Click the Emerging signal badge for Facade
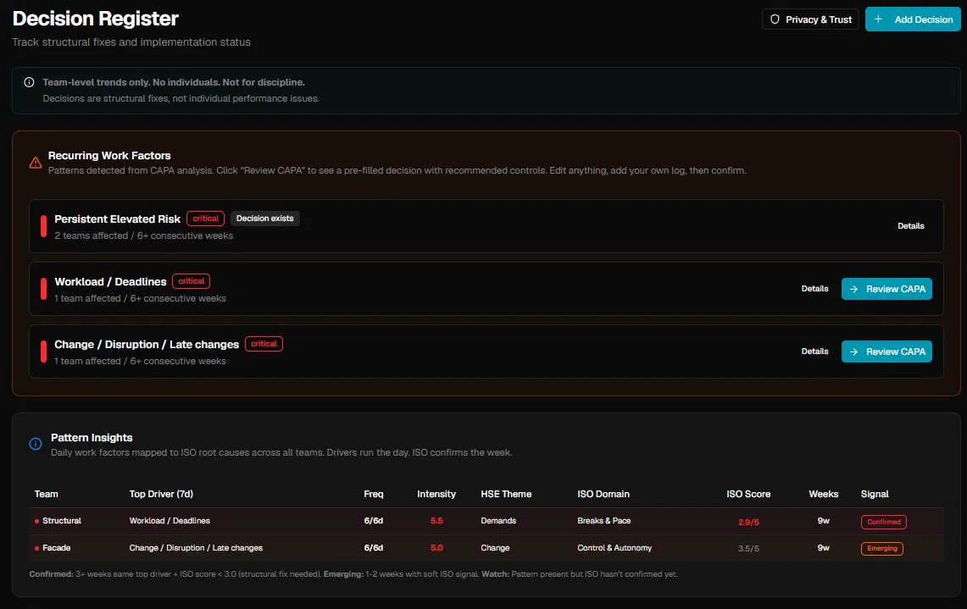 (x=882, y=549)
